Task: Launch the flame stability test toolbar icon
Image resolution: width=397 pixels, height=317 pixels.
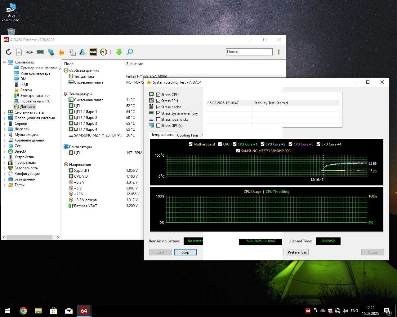Action: click(x=61, y=52)
